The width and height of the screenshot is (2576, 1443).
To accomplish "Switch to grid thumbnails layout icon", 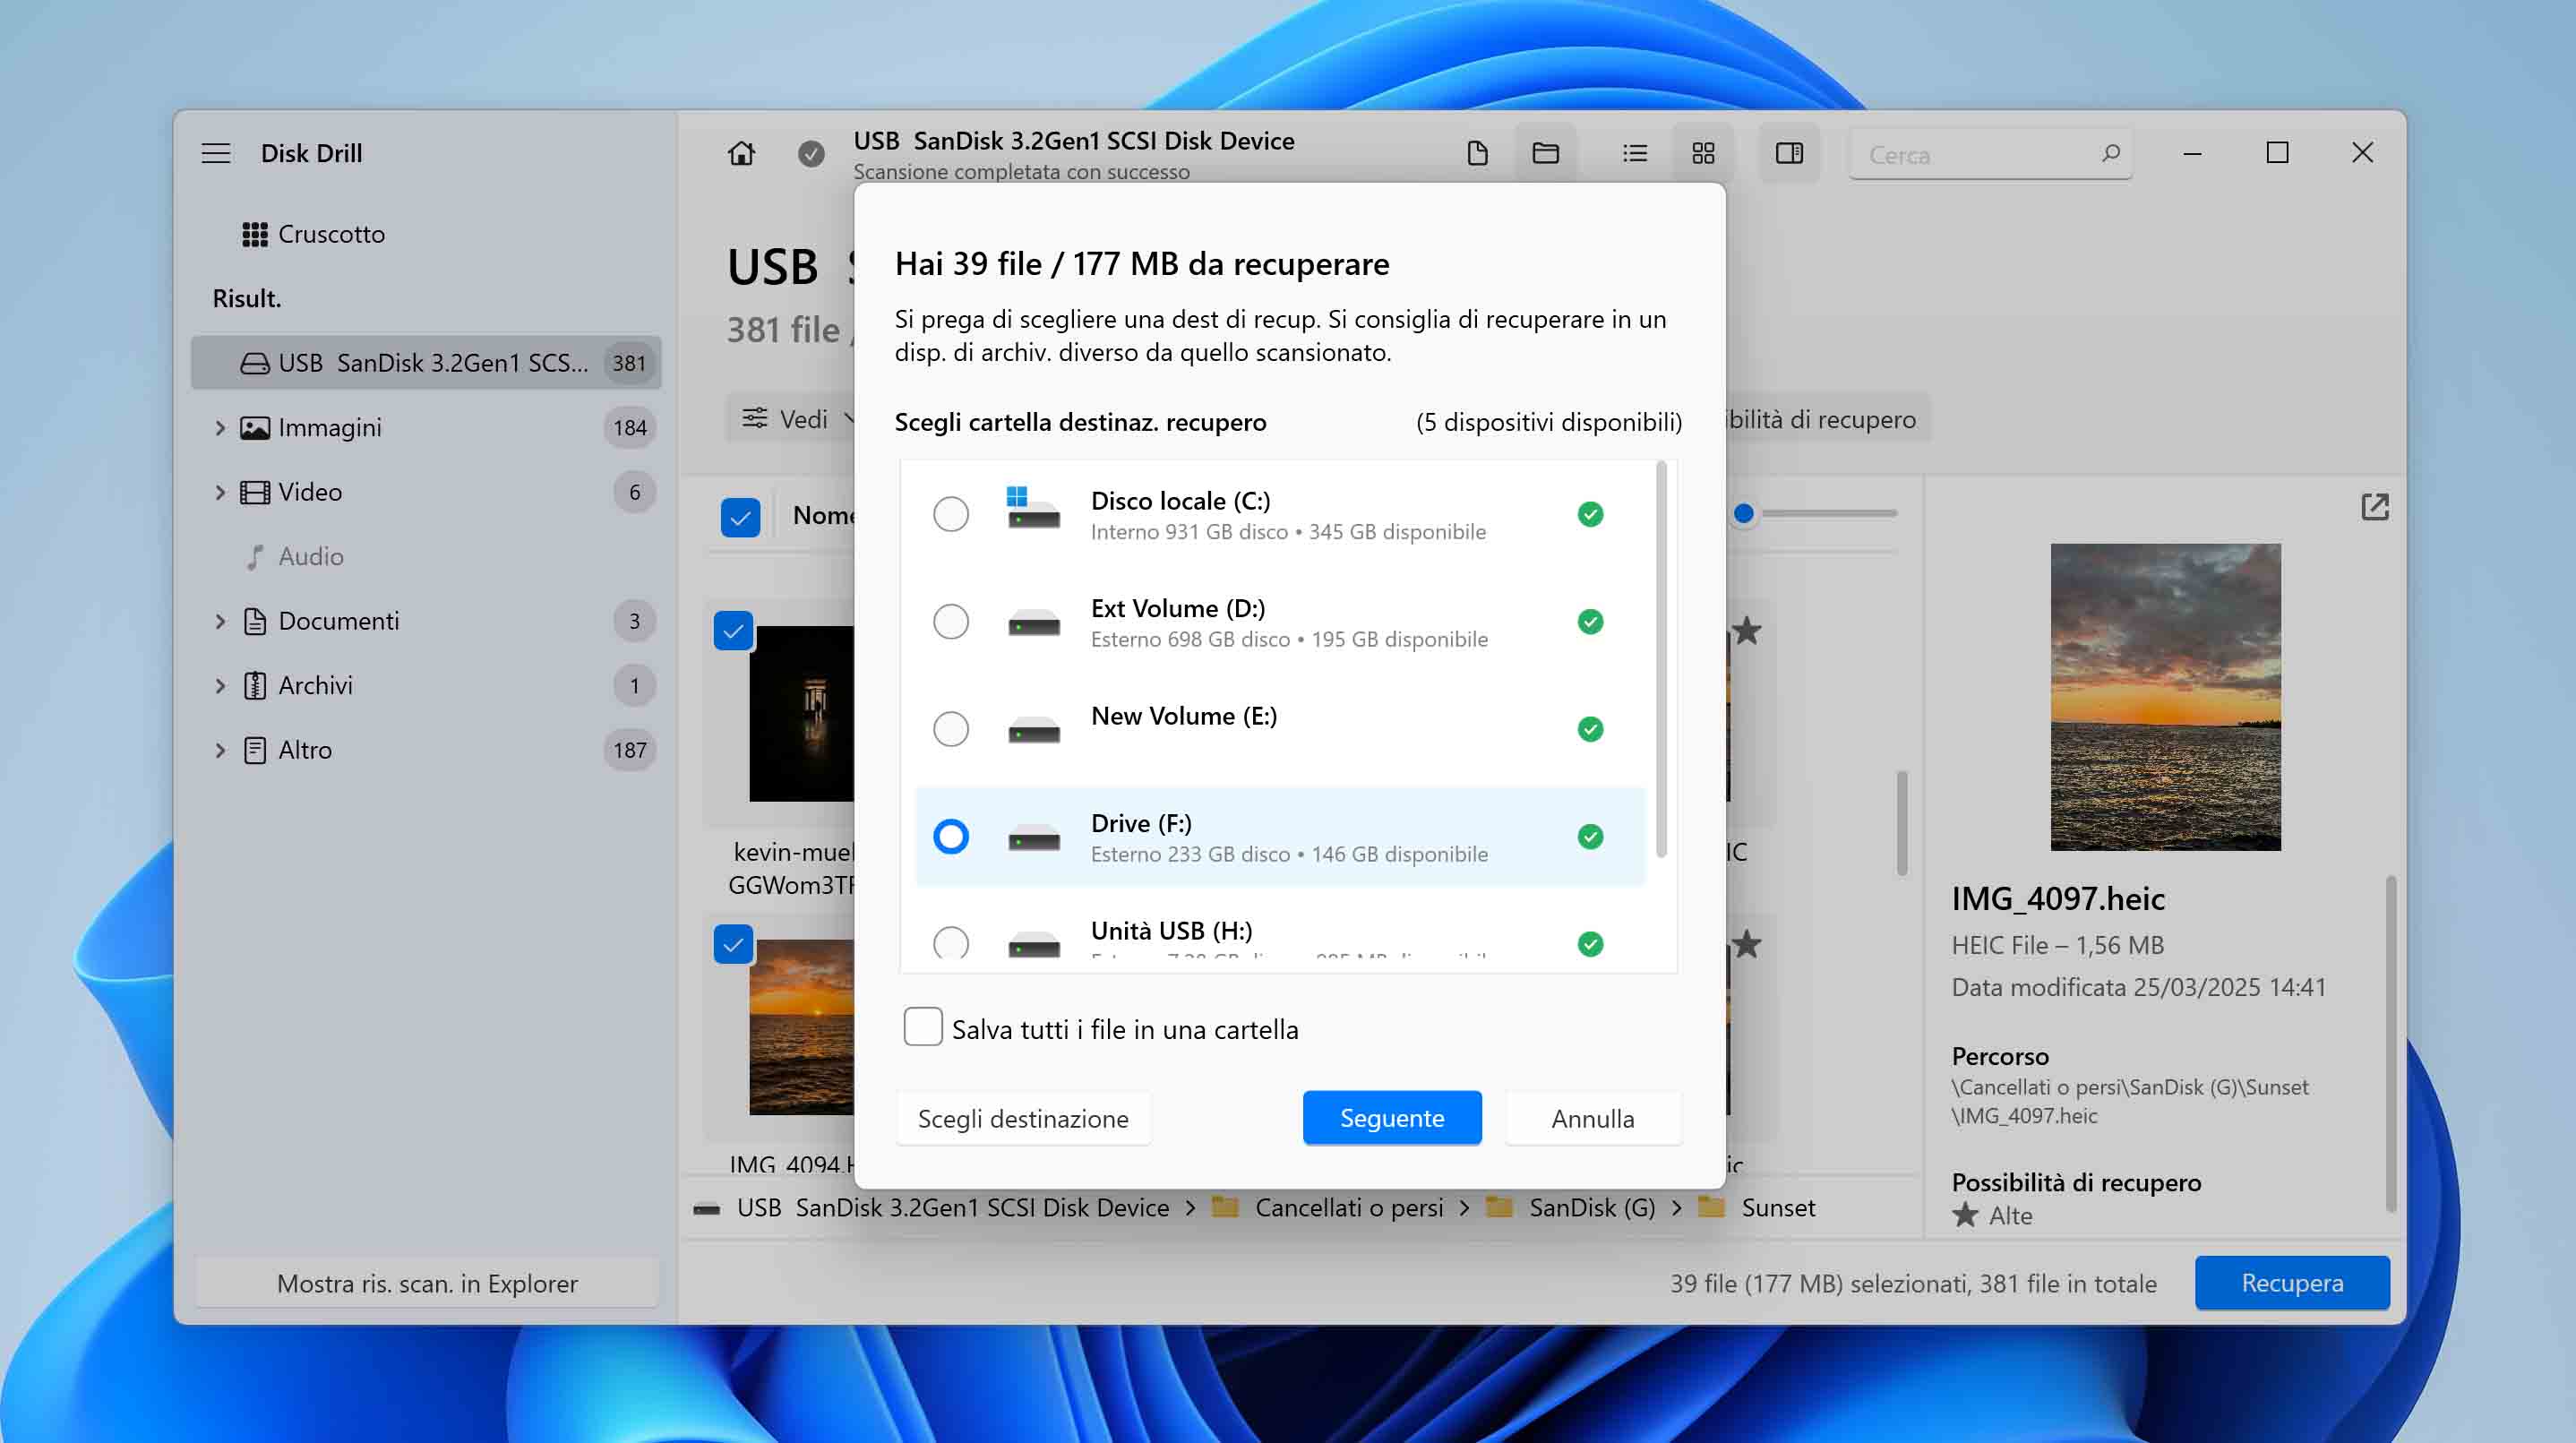I will click(x=1703, y=153).
